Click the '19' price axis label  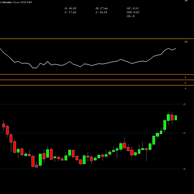click(184, 104)
